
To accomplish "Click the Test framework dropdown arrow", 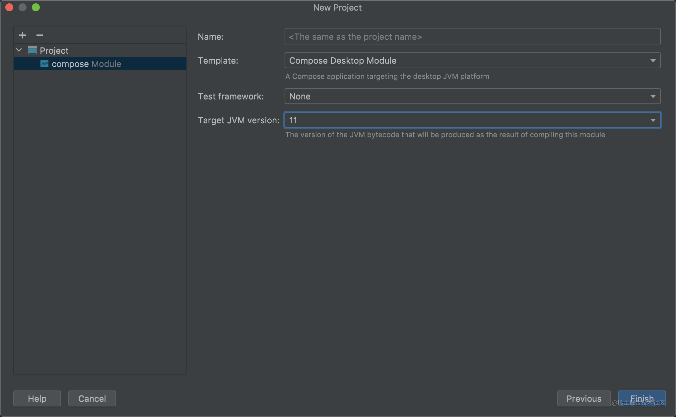I will pyautogui.click(x=653, y=96).
